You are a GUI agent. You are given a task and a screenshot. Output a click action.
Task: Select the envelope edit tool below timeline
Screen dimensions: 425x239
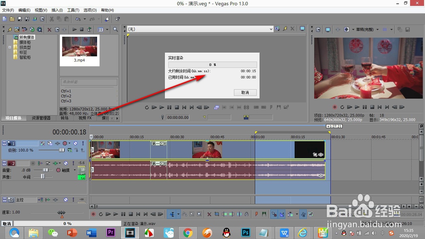tap(184, 214)
